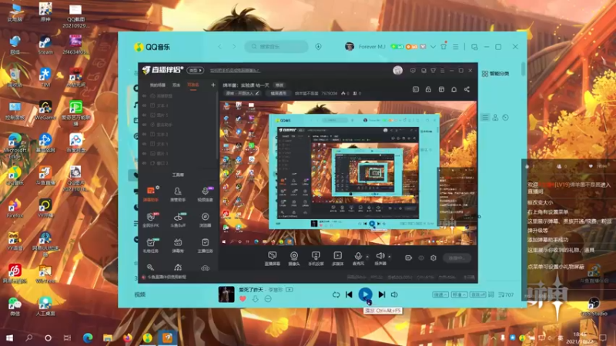
Task: Play the current song in QQ Music
Action: [365, 294]
